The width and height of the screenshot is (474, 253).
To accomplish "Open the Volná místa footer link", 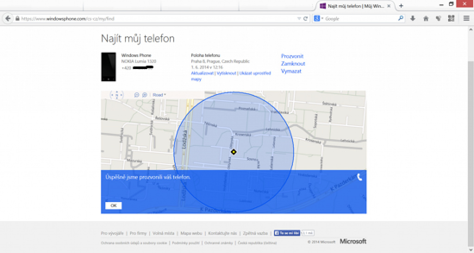I will [163, 234].
